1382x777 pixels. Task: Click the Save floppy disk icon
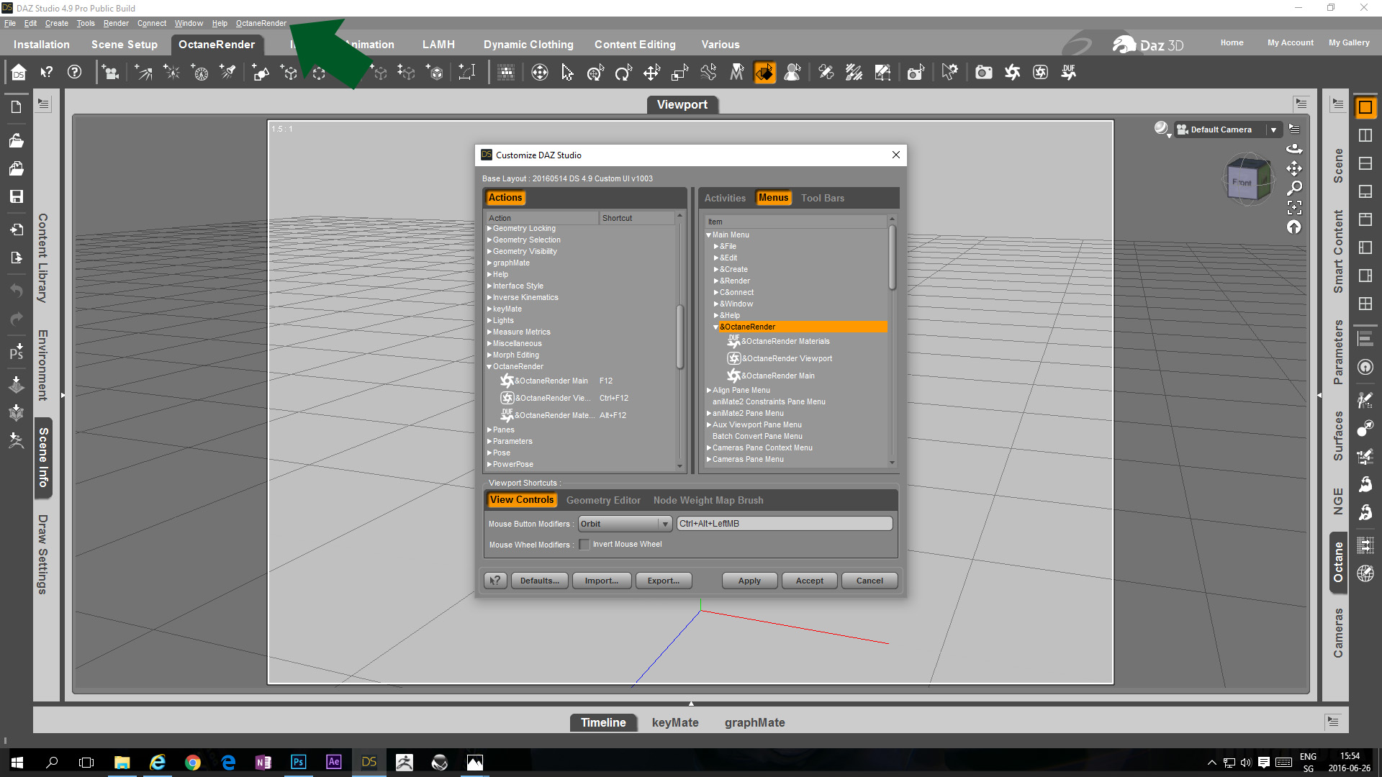click(16, 196)
